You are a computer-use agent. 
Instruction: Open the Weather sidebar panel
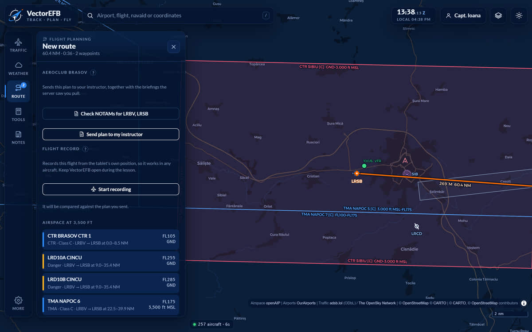[18, 68]
